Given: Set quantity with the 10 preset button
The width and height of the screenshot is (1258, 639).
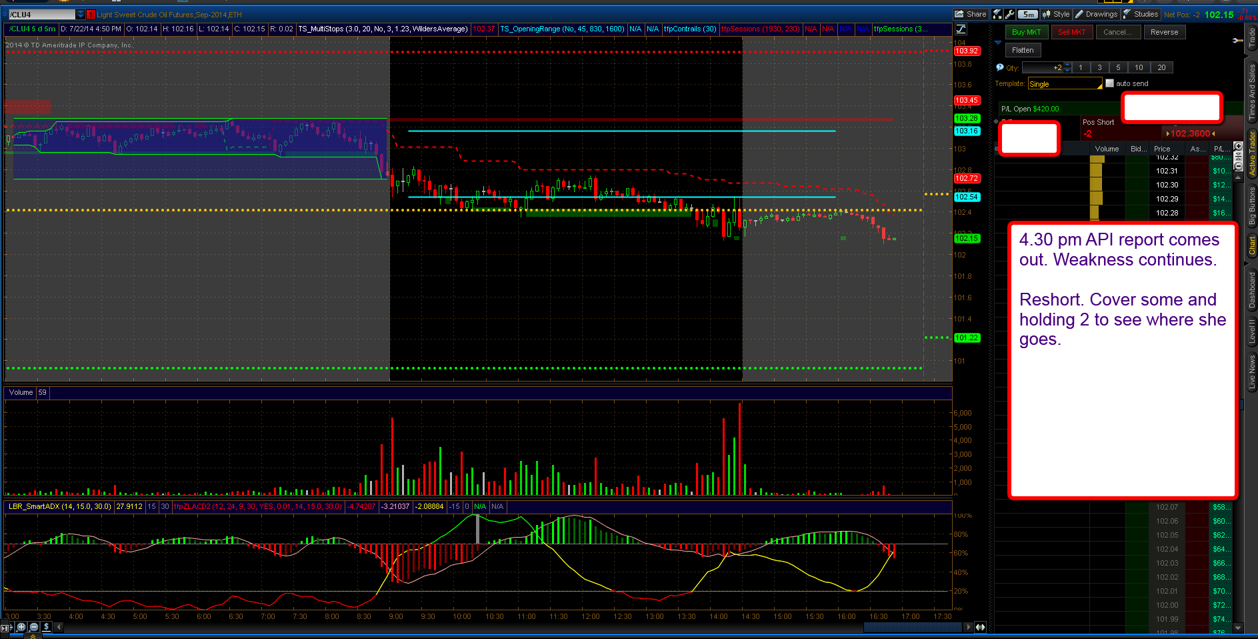Looking at the screenshot, I should [1139, 67].
